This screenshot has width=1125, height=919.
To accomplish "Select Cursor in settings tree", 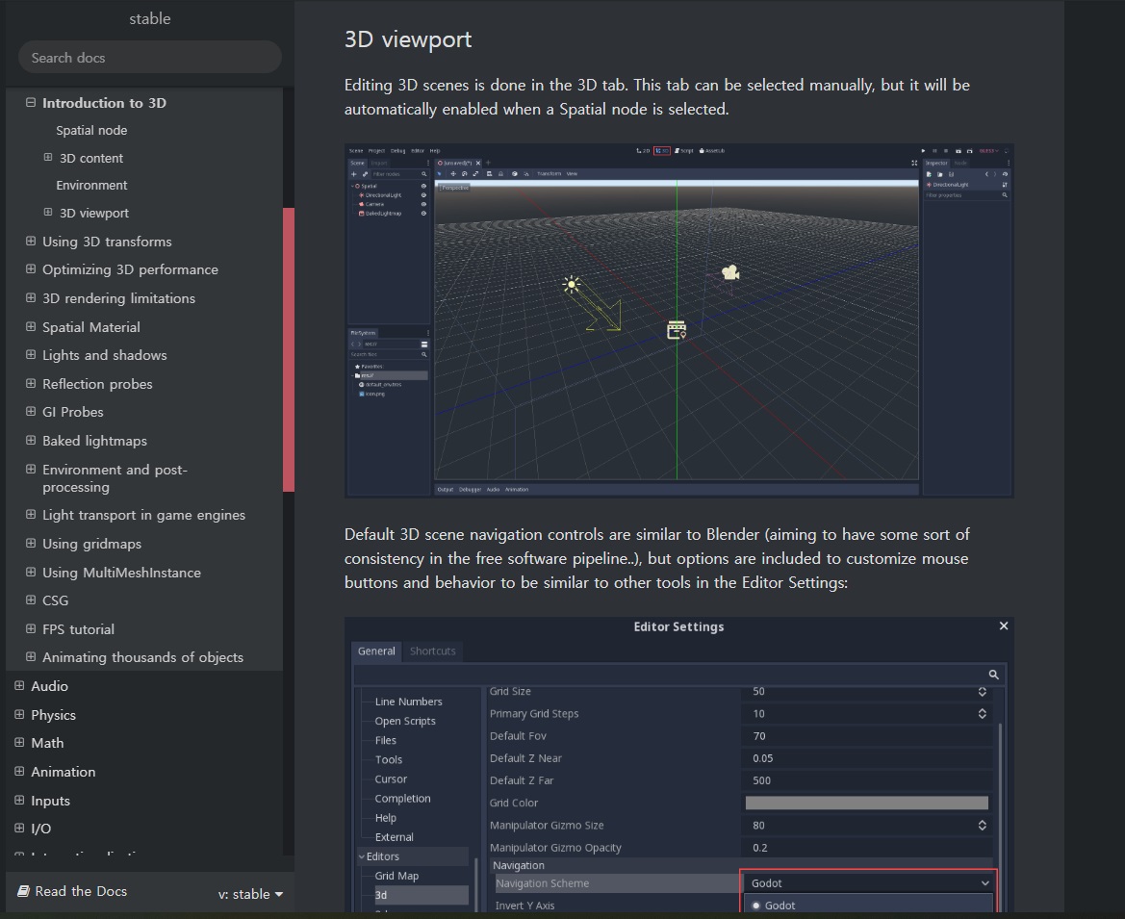I will (391, 779).
